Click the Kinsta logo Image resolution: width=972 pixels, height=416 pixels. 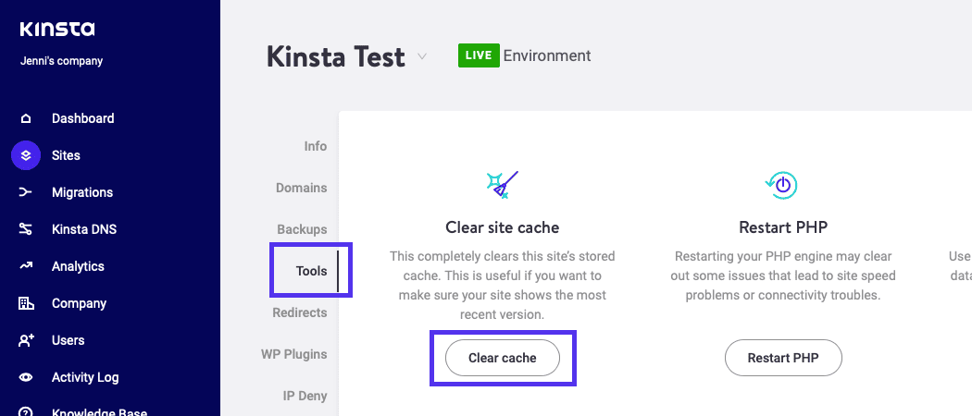tap(57, 30)
